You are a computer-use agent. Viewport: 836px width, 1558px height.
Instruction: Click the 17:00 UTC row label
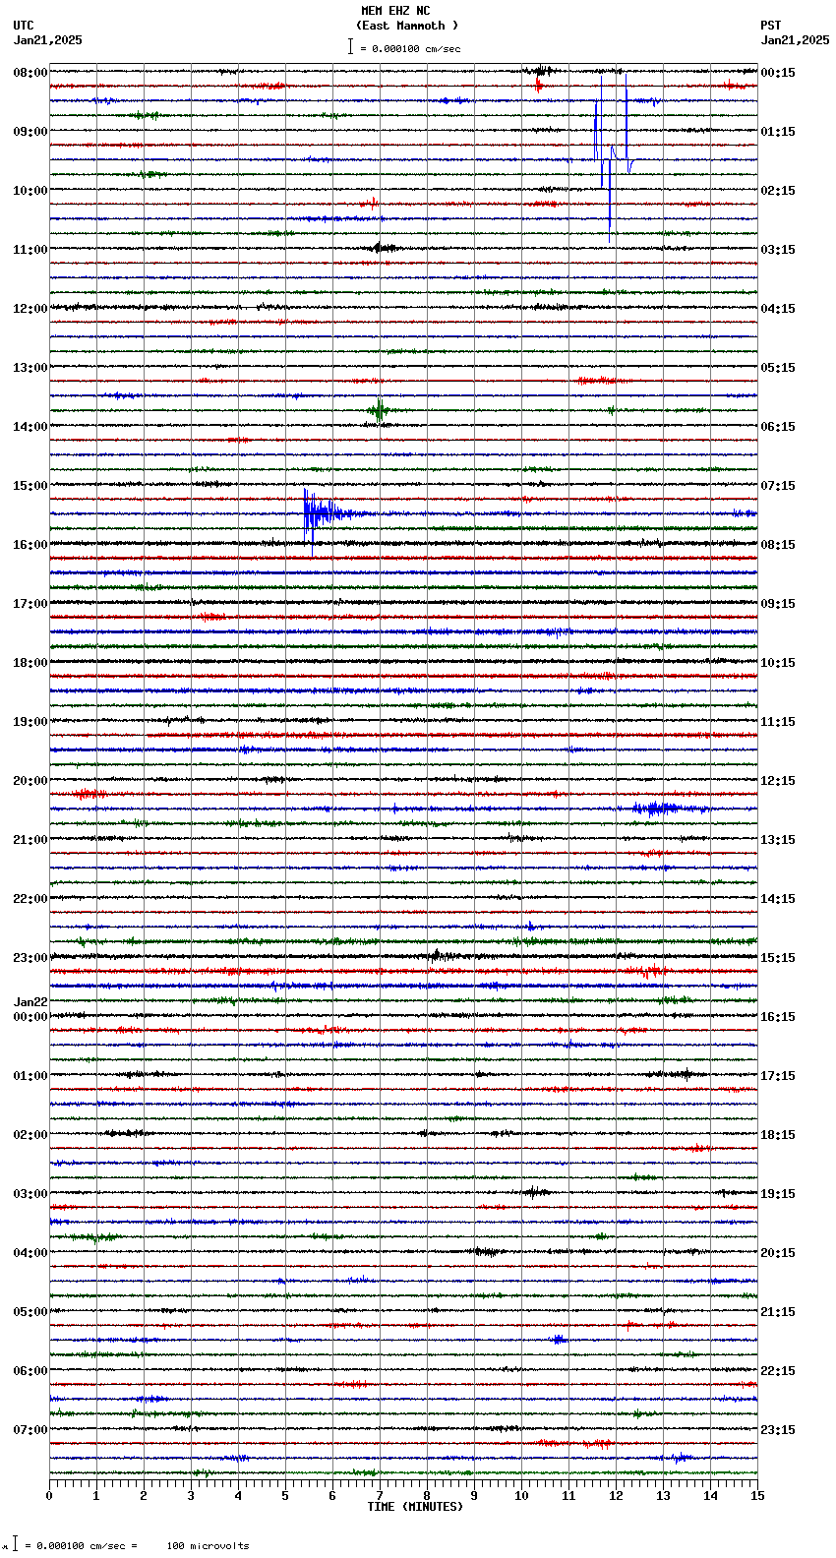click(30, 604)
